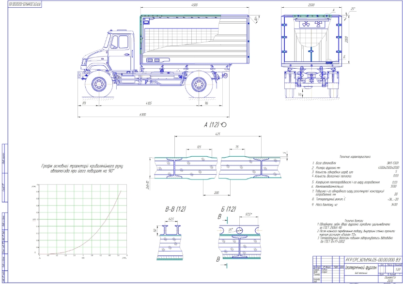This screenshot has height=284, width=403.
Task: Click the 4500 length dimension above the van body
Action: [195, 5]
